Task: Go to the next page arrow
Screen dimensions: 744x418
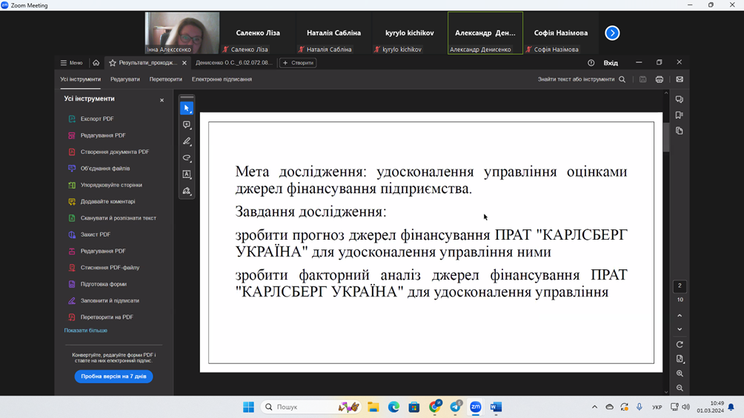Action: [x=680, y=329]
